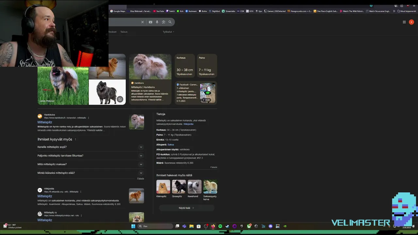Open the GOG bookmark

250,11
